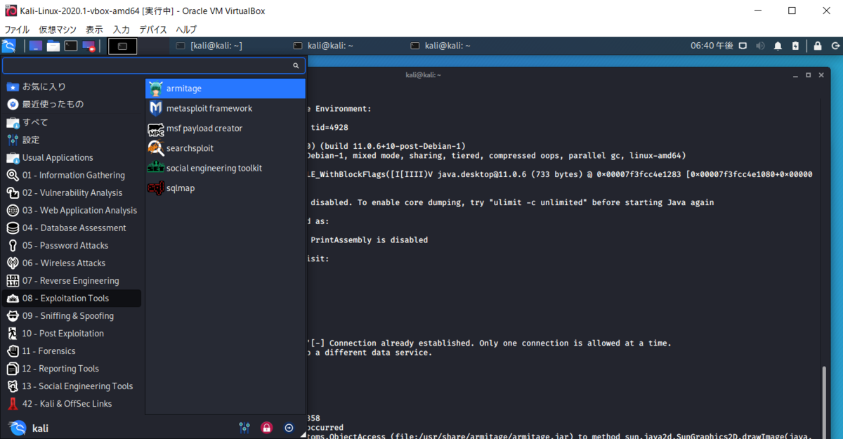This screenshot has height=439, width=843.
Task: Open 07 - Reverse Engineering category
Action: coord(73,280)
